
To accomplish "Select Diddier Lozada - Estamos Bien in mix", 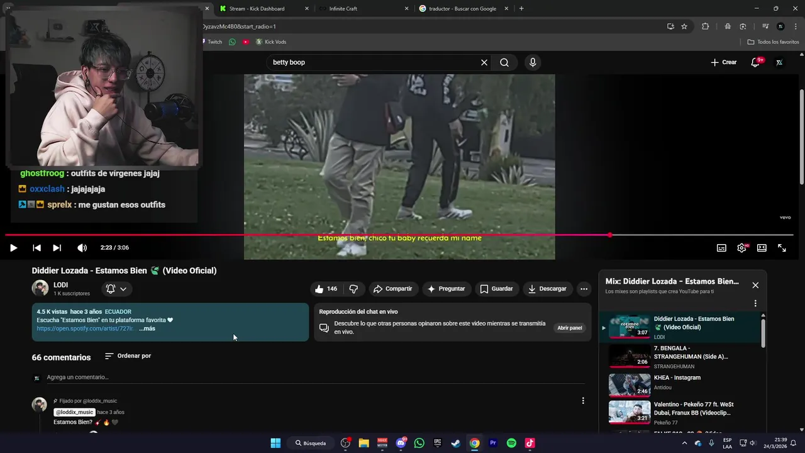I will tap(682, 327).
